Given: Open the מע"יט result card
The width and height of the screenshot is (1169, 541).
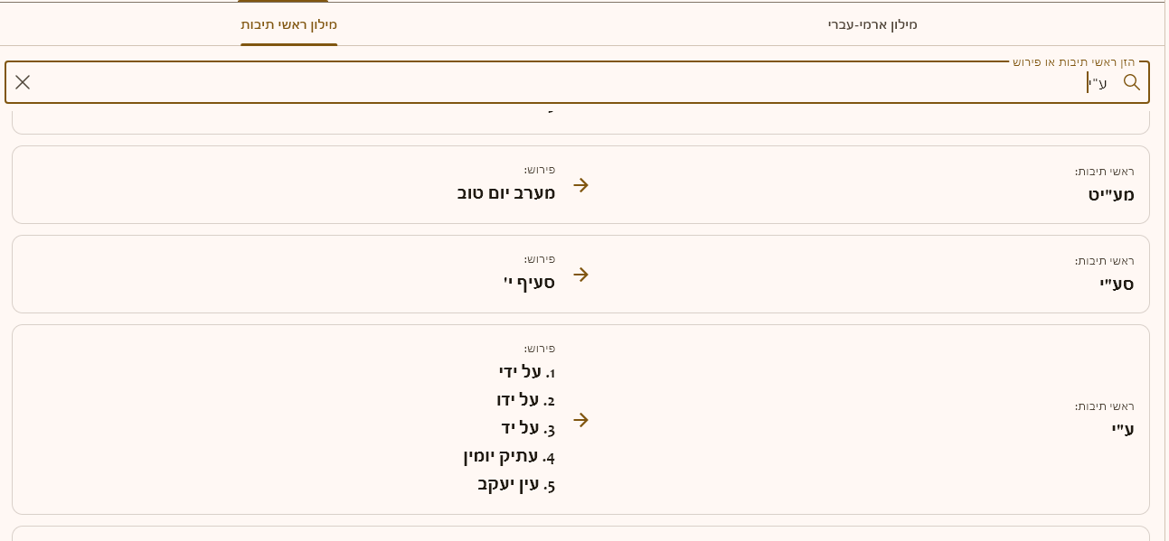Looking at the screenshot, I should (814, 184).
